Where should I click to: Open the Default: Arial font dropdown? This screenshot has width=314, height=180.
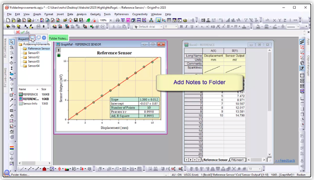tap(148, 26)
